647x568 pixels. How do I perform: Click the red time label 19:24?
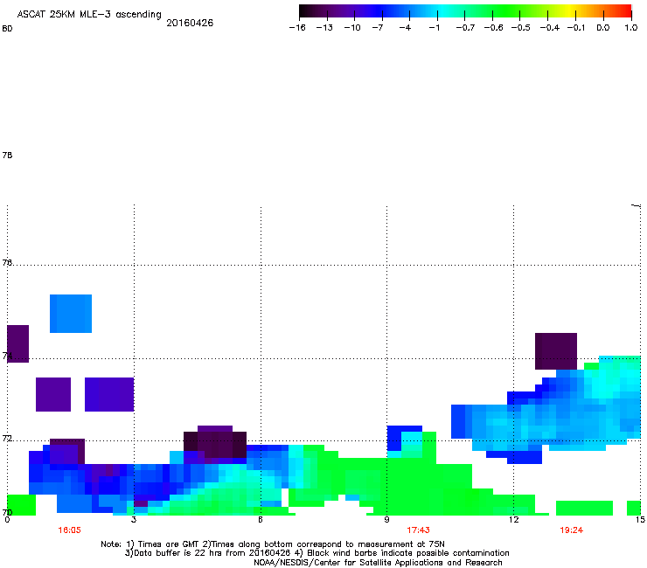click(571, 530)
